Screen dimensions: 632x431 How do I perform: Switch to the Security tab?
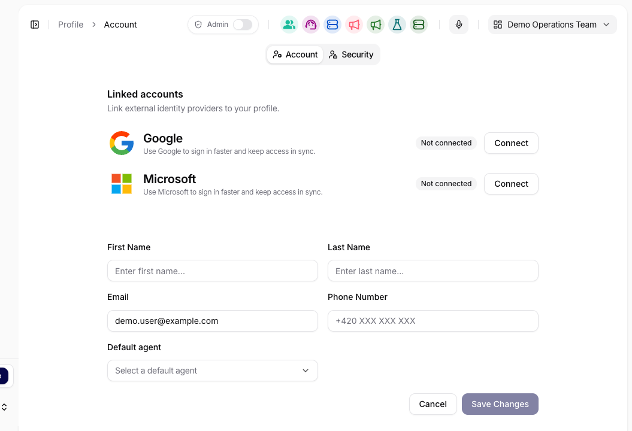351,54
